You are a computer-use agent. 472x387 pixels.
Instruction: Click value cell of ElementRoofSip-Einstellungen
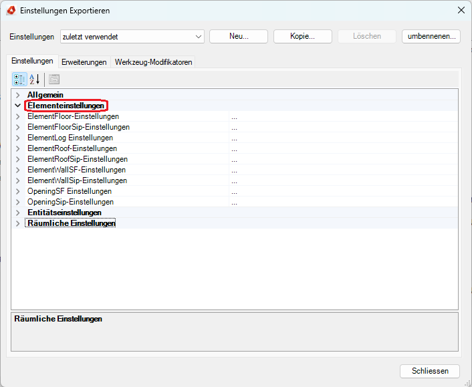pos(344,159)
